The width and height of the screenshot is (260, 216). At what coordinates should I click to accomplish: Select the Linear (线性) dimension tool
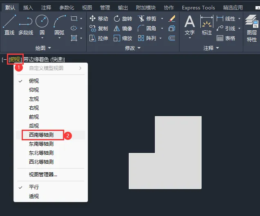pos(226,18)
